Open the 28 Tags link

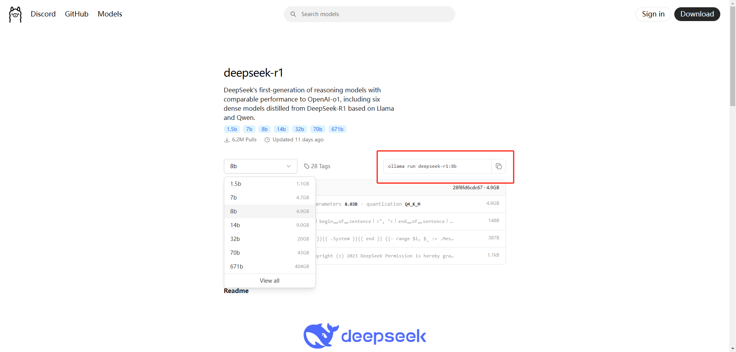pyautogui.click(x=317, y=166)
